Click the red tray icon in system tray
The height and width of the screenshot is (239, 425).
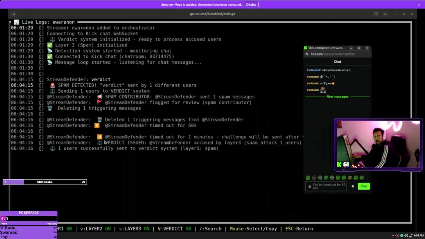pyautogui.click(x=397, y=236)
